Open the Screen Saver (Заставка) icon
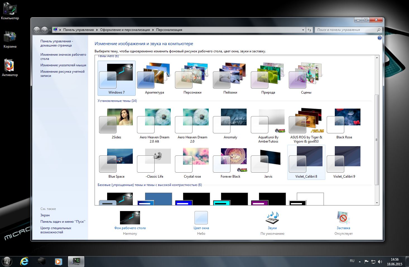 pos(343,218)
